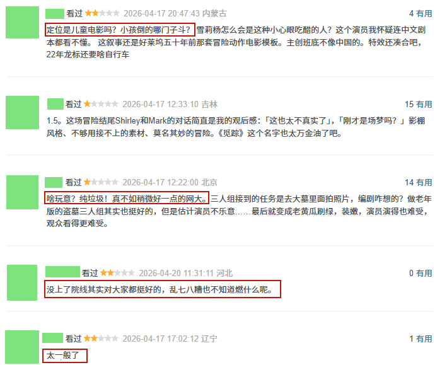Click the highlighted text 啥玩意？纯垃圾！
Screen dimensions: 442x365
click(x=77, y=199)
